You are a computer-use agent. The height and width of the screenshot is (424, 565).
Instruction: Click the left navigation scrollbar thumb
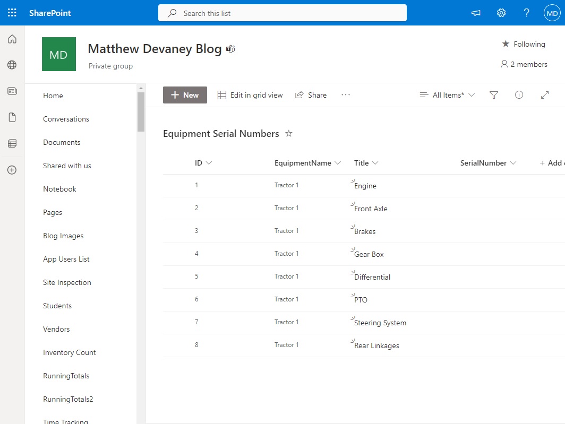tap(141, 111)
